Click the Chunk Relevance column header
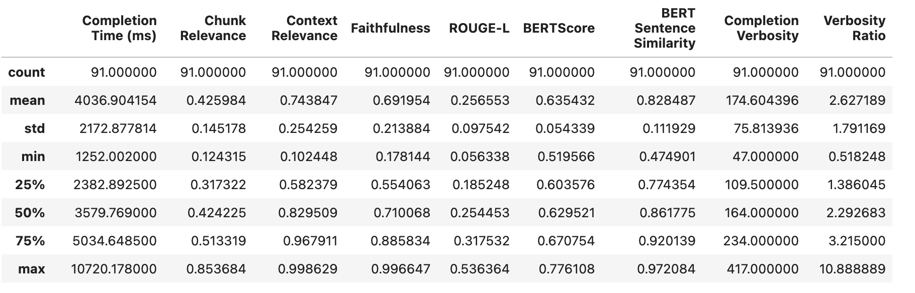Viewport: 915px width, 293px height. 213,28
